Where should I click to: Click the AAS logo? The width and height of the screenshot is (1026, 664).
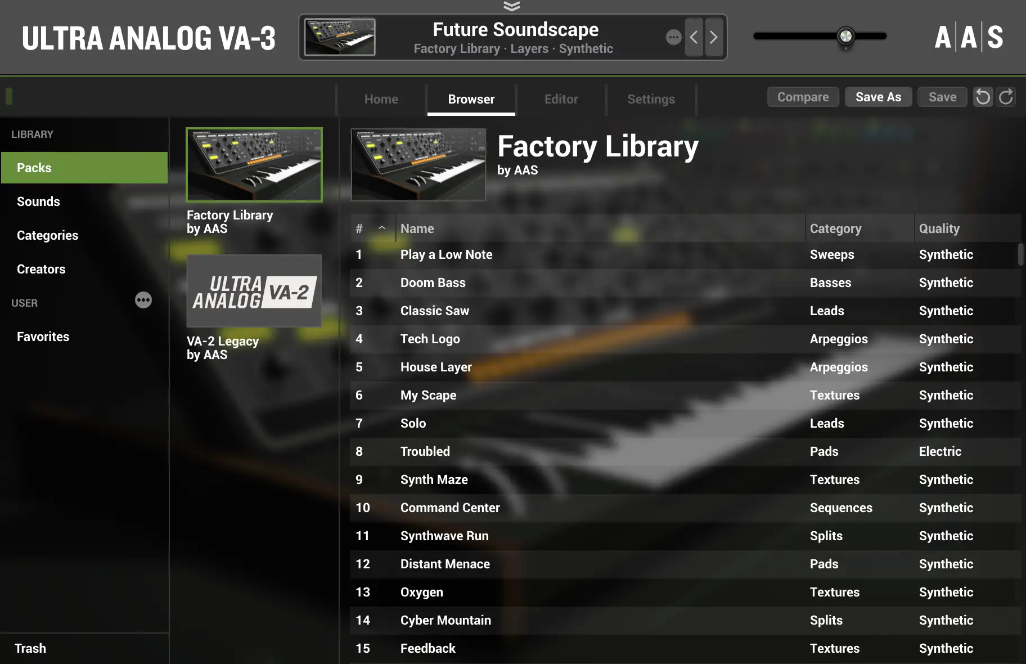pyautogui.click(x=969, y=37)
